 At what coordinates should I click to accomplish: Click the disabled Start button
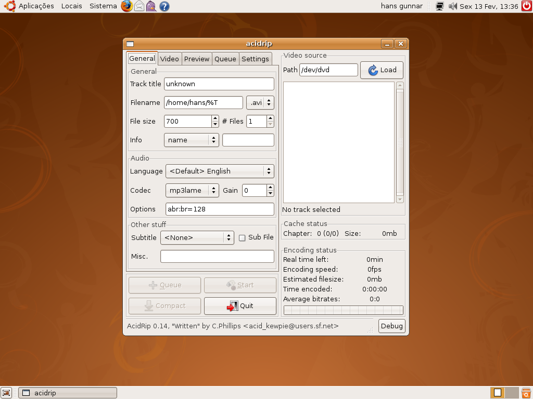point(240,285)
